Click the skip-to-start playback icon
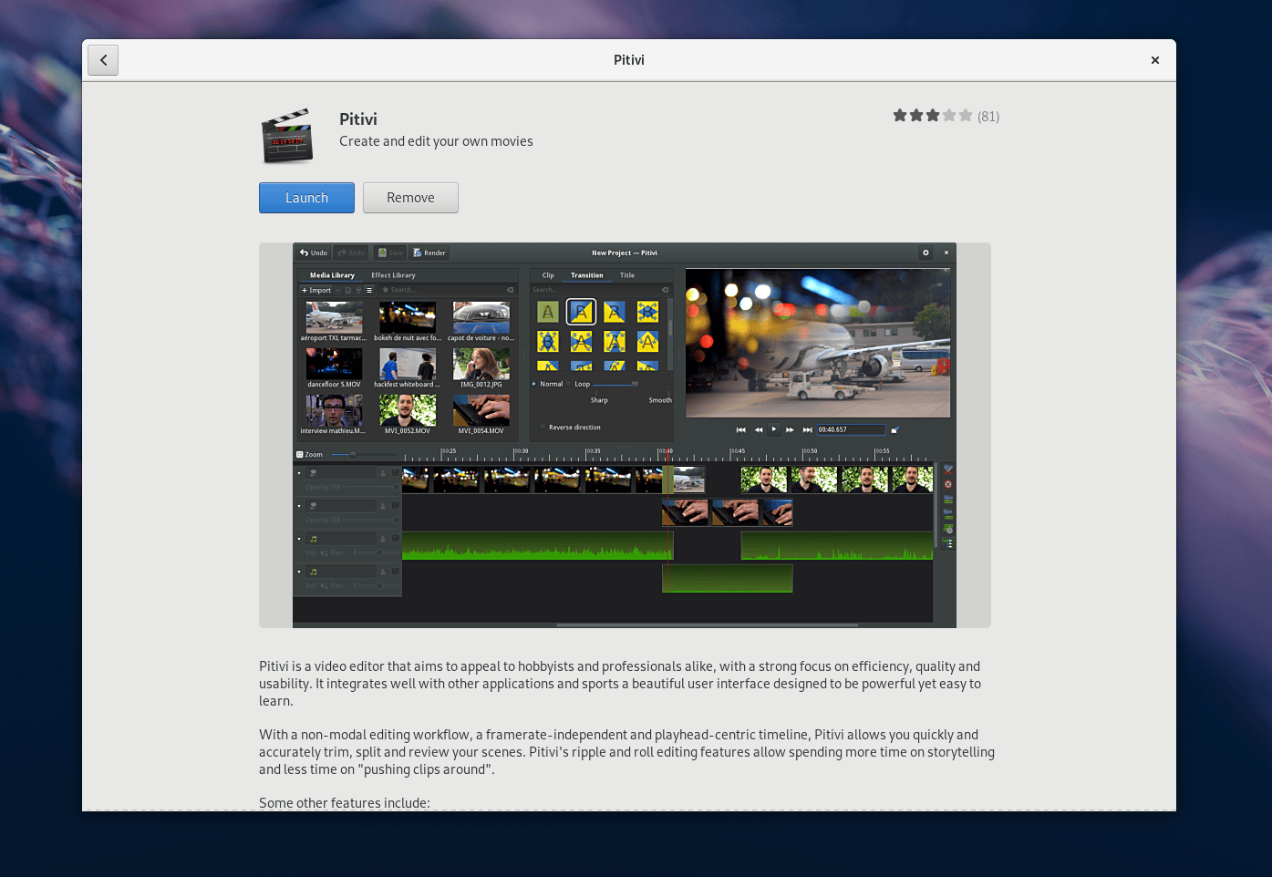 [x=741, y=429]
